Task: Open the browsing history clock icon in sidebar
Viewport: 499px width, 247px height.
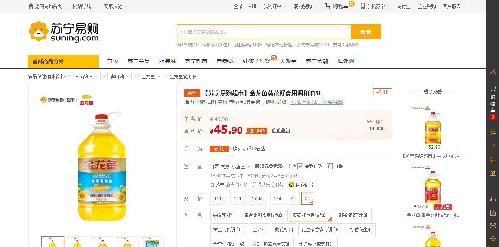Action: [493, 159]
